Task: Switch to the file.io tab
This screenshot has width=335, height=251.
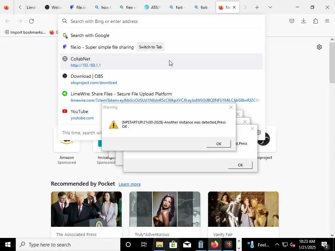Action: pos(78,8)
